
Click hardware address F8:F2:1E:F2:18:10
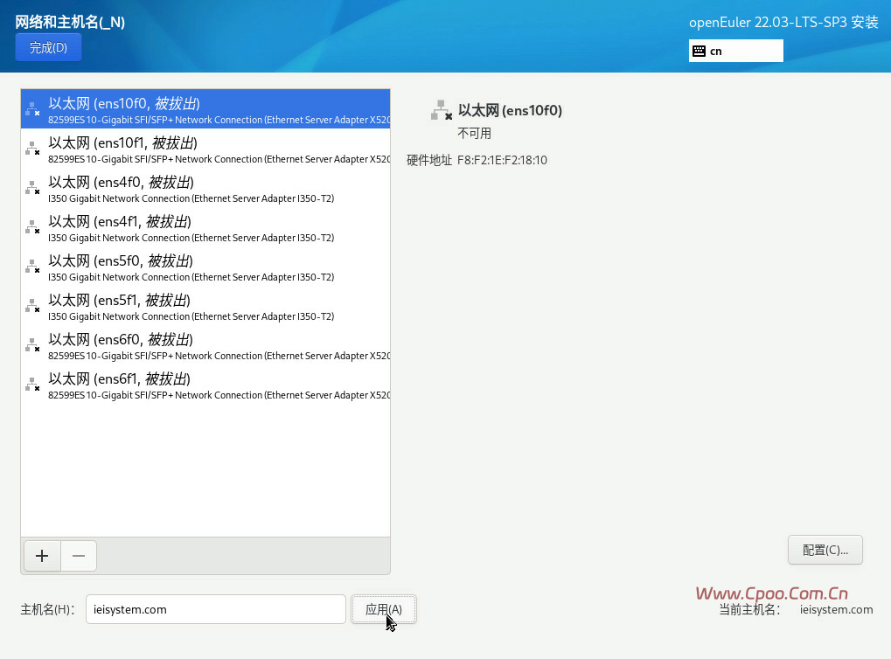(x=502, y=160)
